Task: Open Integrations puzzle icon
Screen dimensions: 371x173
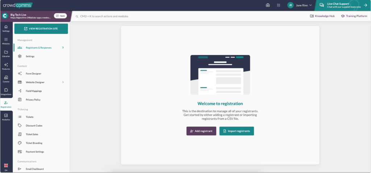Action: coord(6,91)
